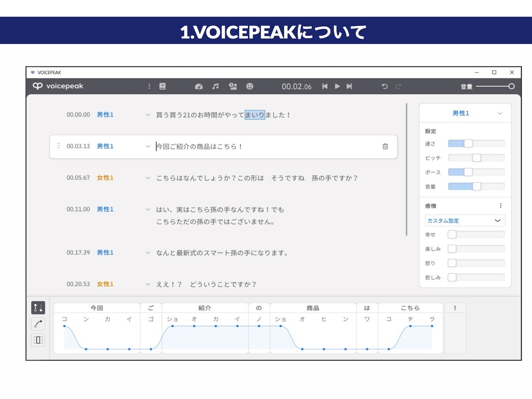This screenshot has width=532, height=399.
Task: Click the drag handle on the 00.03.13 row
Action: (59, 146)
